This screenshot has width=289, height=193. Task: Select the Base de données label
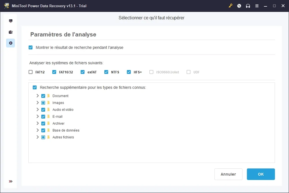click(66, 130)
